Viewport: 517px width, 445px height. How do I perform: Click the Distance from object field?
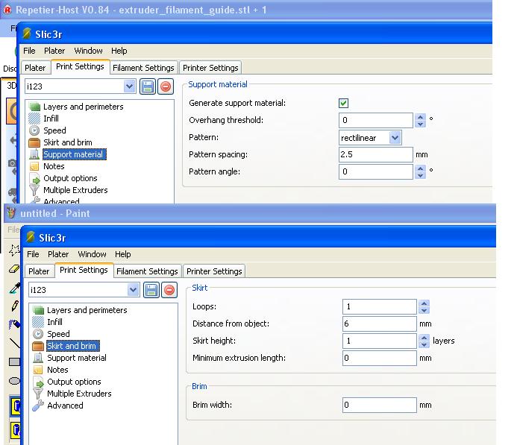(x=380, y=324)
